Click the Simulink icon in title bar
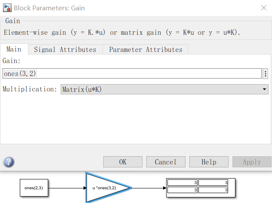Image resolution: width=272 pixels, height=203 pixels. click(7, 8)
